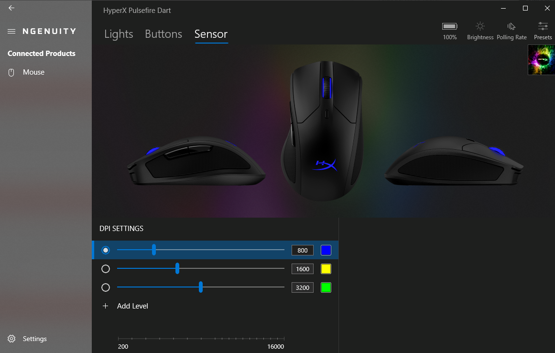Viewport: 555px width, 353px height.
Task: Click the battery level indicator
Action: point(450,31)
